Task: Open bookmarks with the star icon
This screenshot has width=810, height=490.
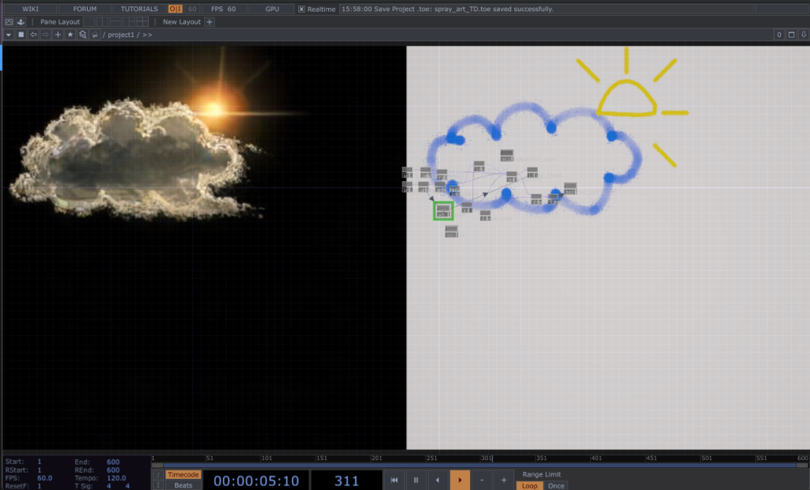Action: [70, 35]
